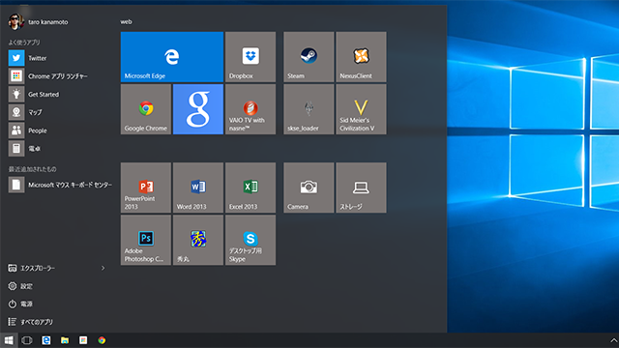
Task: Open Task View from the taskbar
Action: pos(27,340)
